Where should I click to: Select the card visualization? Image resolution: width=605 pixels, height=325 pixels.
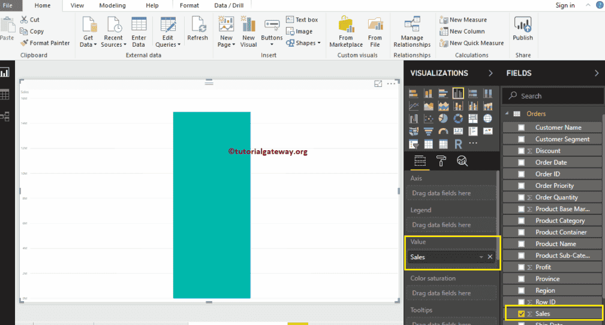458,131
